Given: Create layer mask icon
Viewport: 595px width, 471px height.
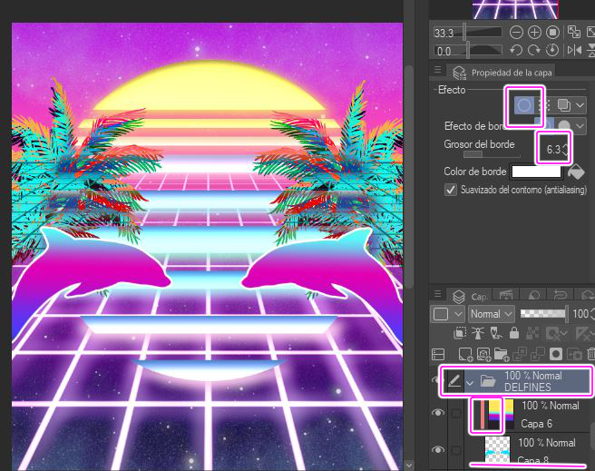Looking at the screenshot, I should tap(556, 354).
